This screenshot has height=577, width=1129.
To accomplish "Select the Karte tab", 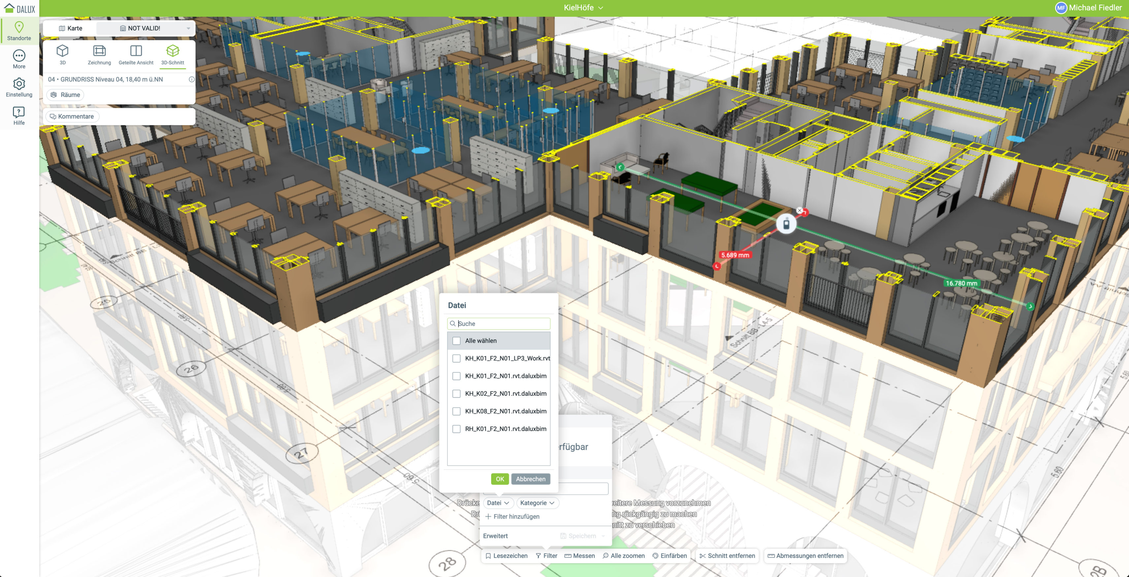I will 70,28.
